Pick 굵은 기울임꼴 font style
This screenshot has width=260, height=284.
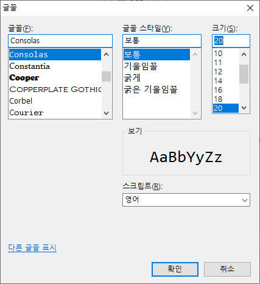click(156, 90)
